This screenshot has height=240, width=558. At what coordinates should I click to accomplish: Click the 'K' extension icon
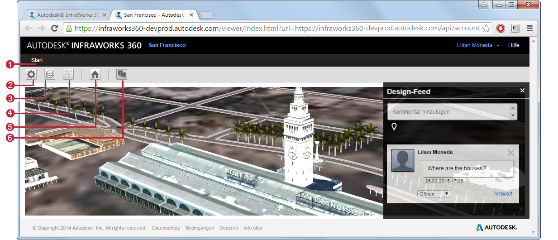515,28
